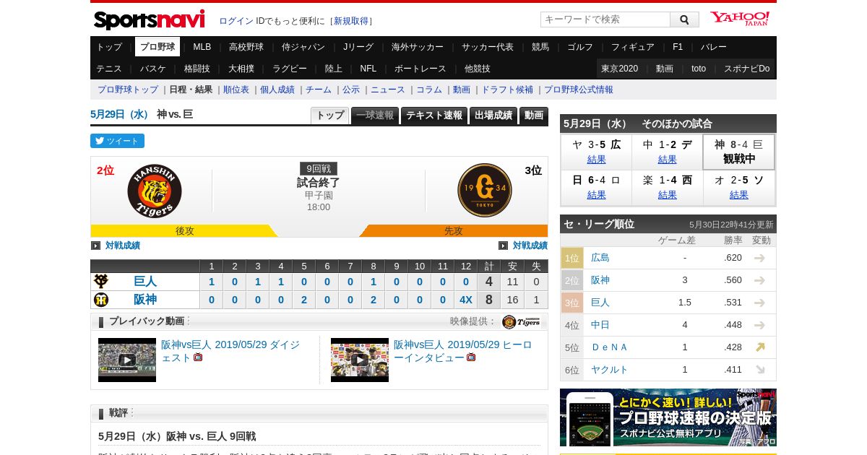Open 結果 link for 中 1-2 デ
The height and width of the screenshot is (455, 867).
[668, 160]
